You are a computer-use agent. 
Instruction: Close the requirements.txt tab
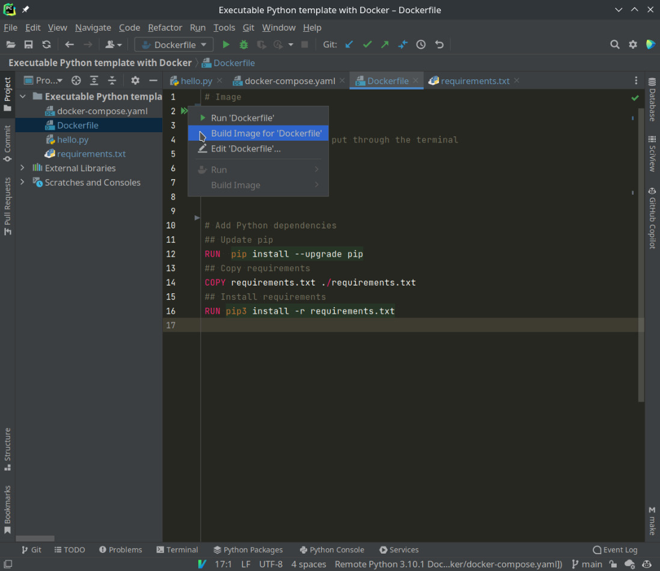(517, 81)
